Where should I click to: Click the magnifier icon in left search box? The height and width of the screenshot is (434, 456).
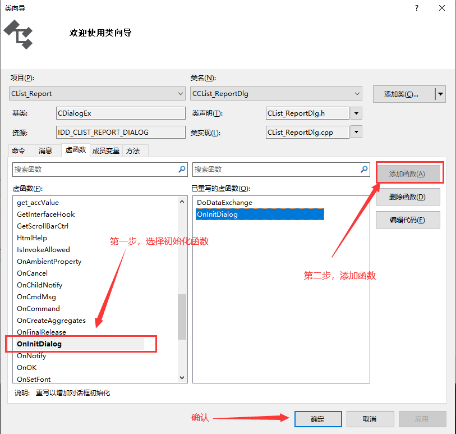point(181,169)
